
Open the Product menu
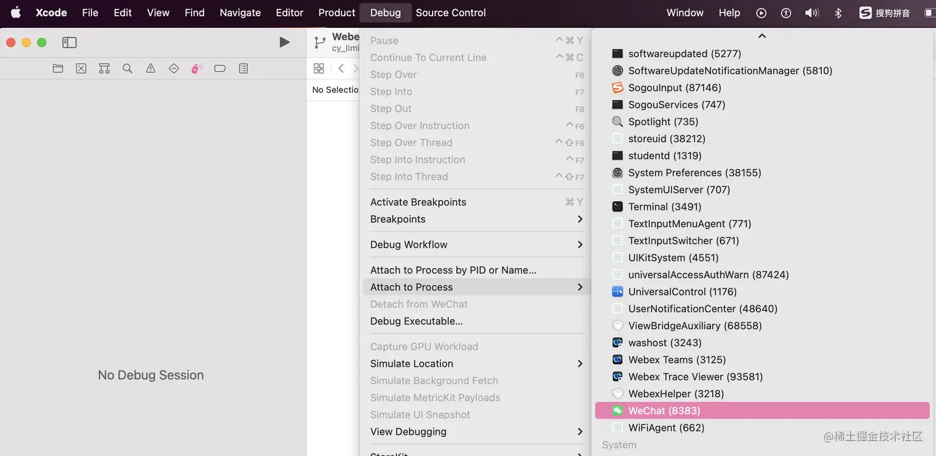pos(336,12)
